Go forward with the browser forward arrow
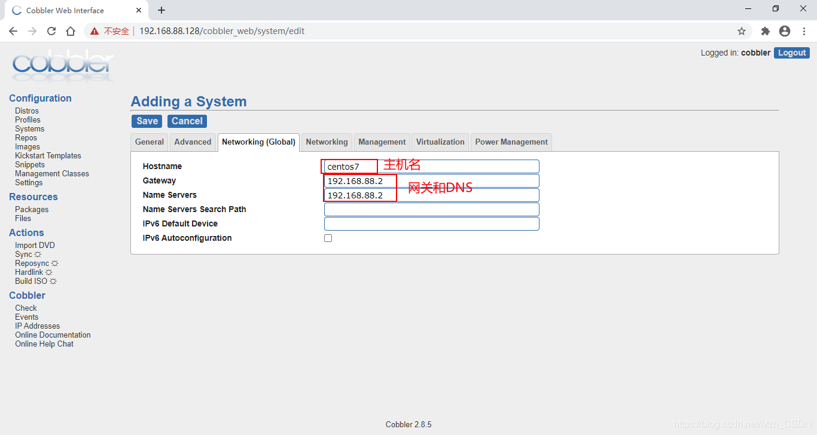817x435 pixels. 32,31
